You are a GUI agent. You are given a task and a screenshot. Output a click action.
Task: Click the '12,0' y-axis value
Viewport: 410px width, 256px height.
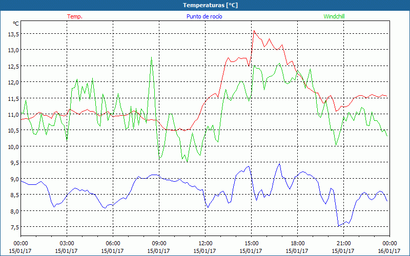click(13, 82)
